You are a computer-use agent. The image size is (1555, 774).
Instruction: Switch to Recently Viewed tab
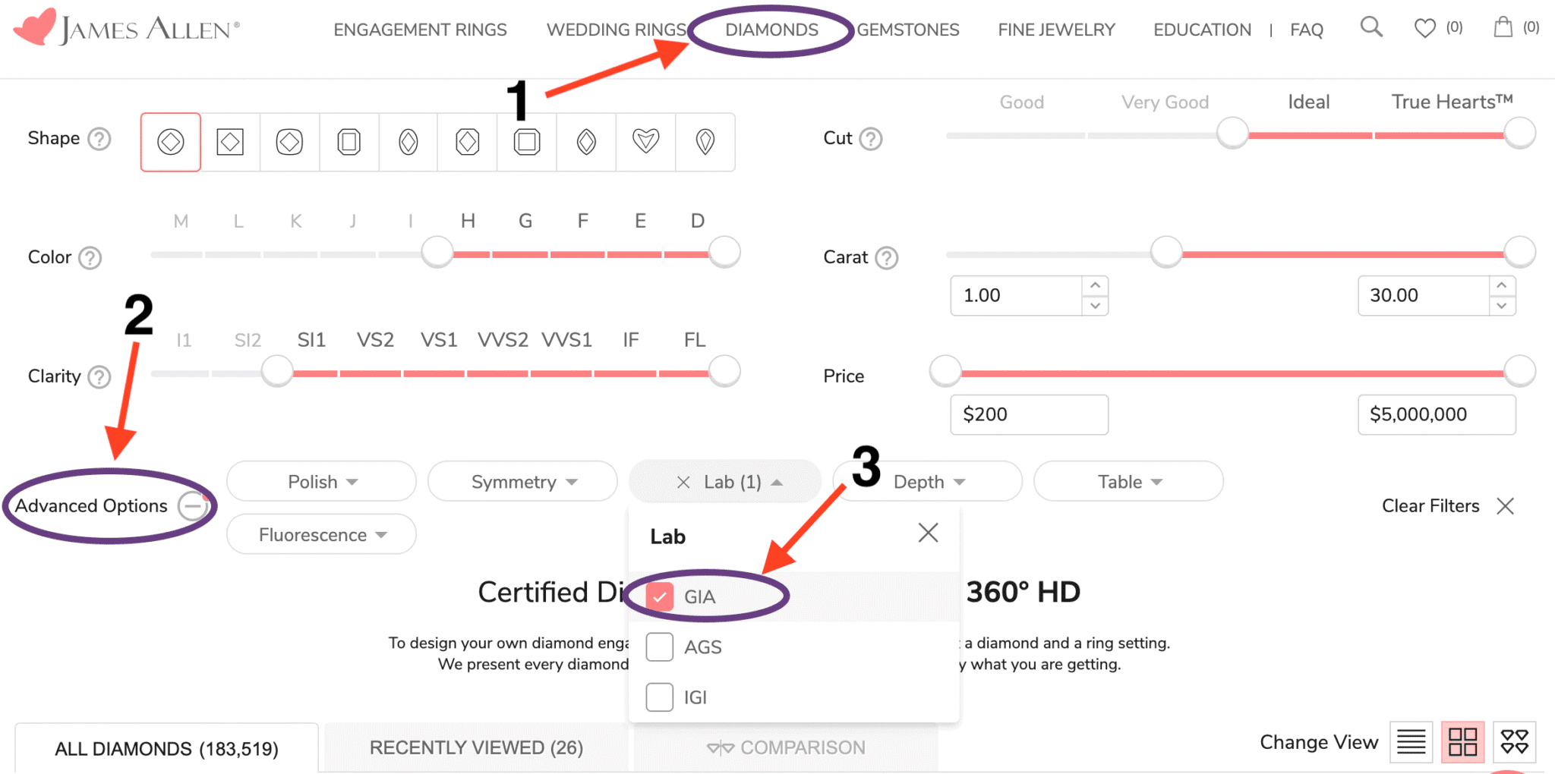pyautogui.click(x=476, y=747)
